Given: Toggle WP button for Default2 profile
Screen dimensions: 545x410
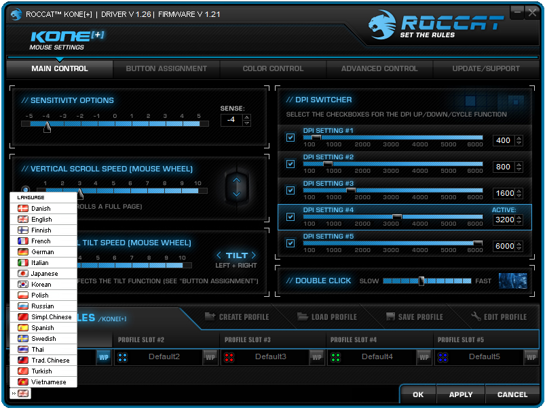Looking at the screenshot, I should [x=210, y=357].
